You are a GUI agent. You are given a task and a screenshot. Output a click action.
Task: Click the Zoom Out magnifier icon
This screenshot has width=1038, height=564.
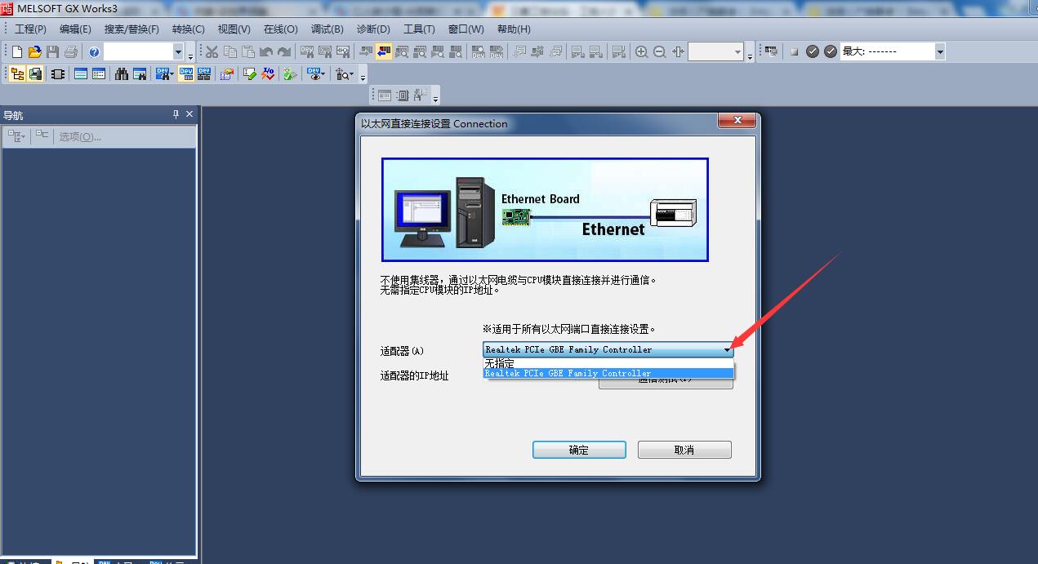coord(660,51)
